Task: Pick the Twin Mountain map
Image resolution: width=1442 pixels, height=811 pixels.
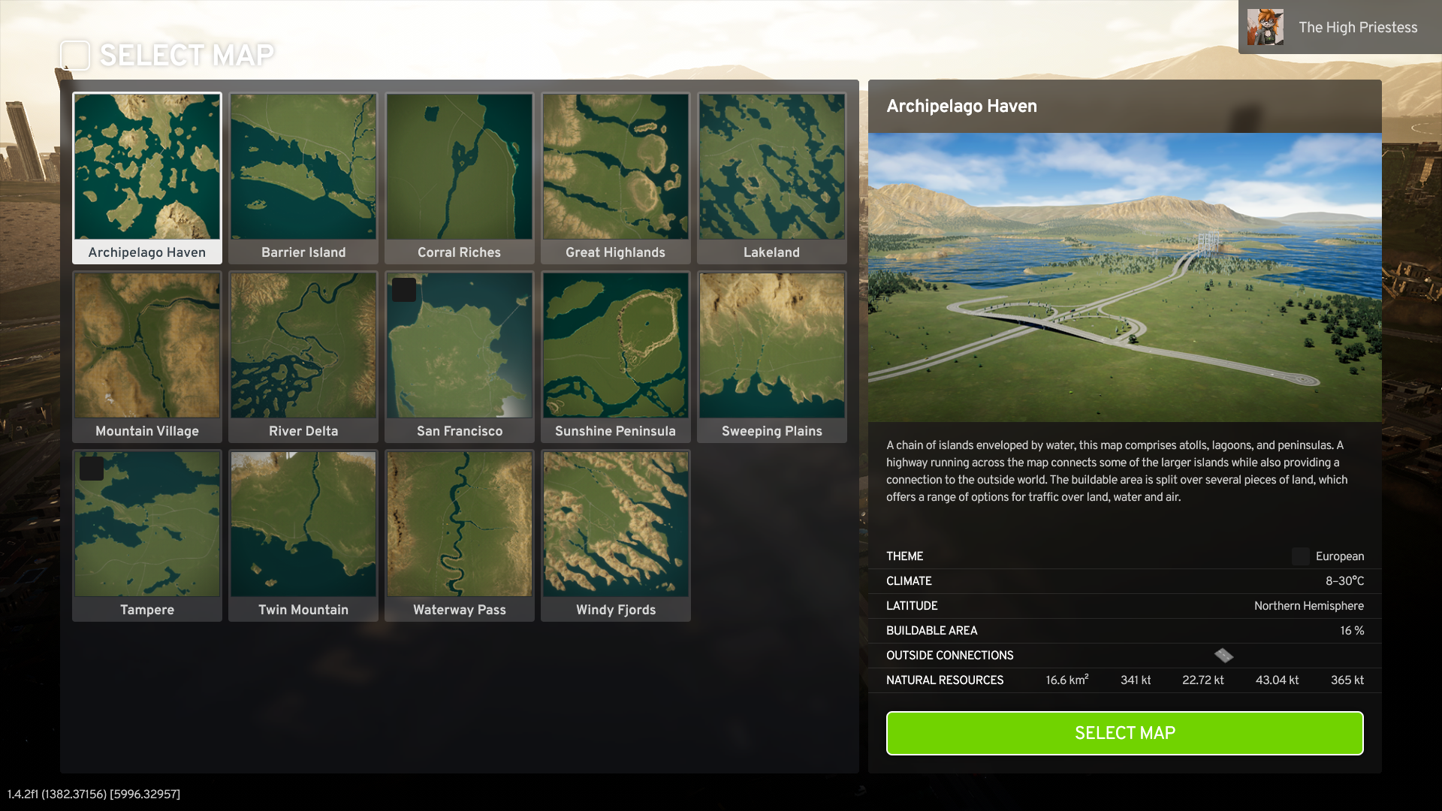Action: coord(303,535)
